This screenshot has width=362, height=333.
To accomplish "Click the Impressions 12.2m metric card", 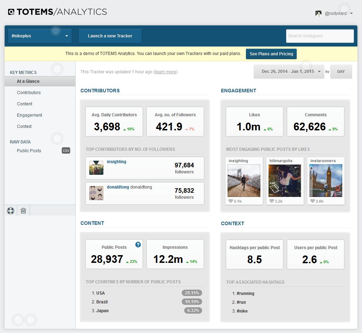I will pos(175,254).
